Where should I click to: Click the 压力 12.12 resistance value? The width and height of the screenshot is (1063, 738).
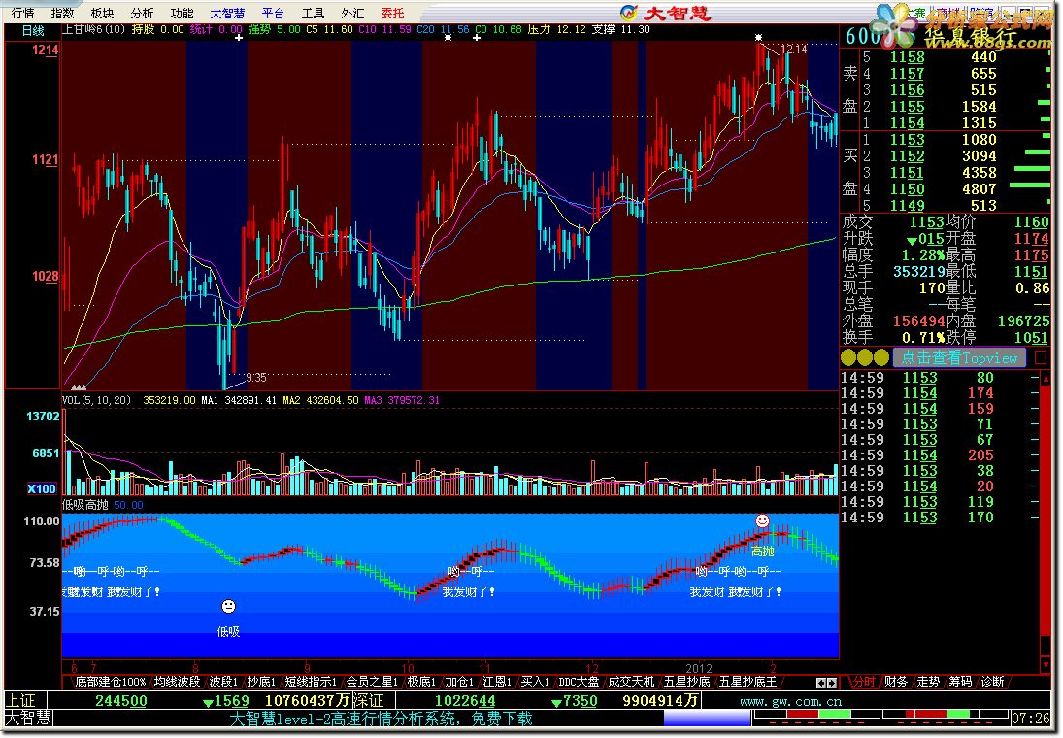556,29
